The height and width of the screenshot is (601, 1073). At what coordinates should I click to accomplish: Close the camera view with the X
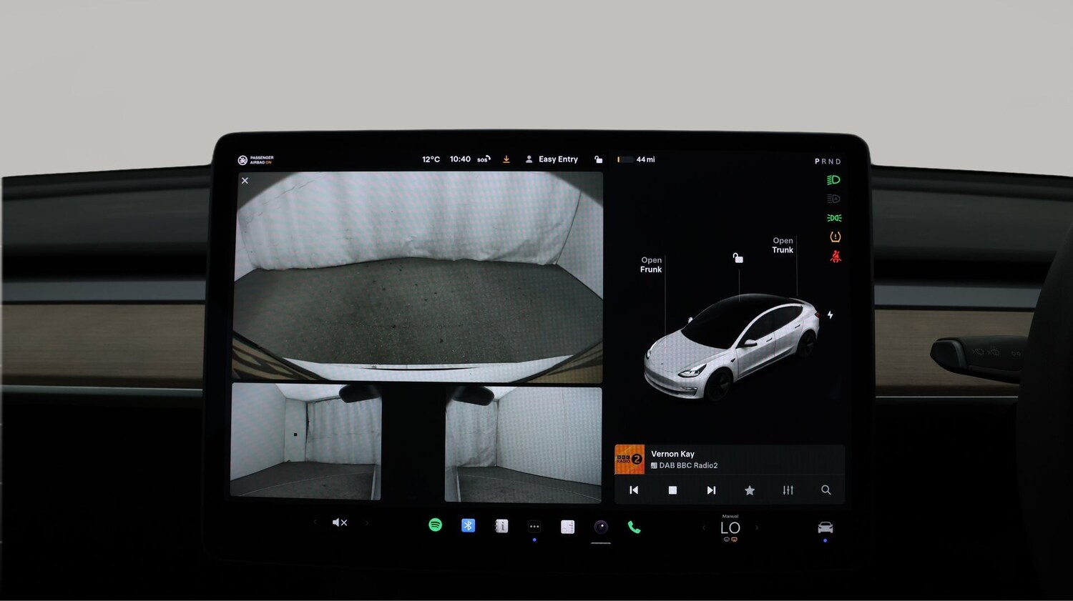245,180
